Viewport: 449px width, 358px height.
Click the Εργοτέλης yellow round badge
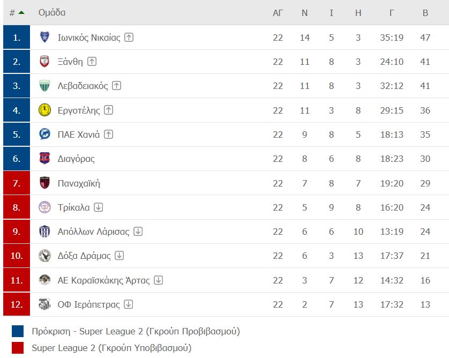(x=44, y=110)
